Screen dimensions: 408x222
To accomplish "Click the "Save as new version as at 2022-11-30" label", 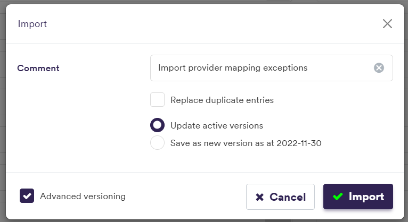I will pyautogui.click(x=246, y=143).
